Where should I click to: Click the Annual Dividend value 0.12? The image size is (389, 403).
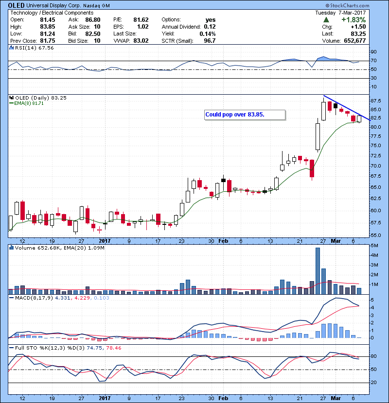[x=210, y=27]
